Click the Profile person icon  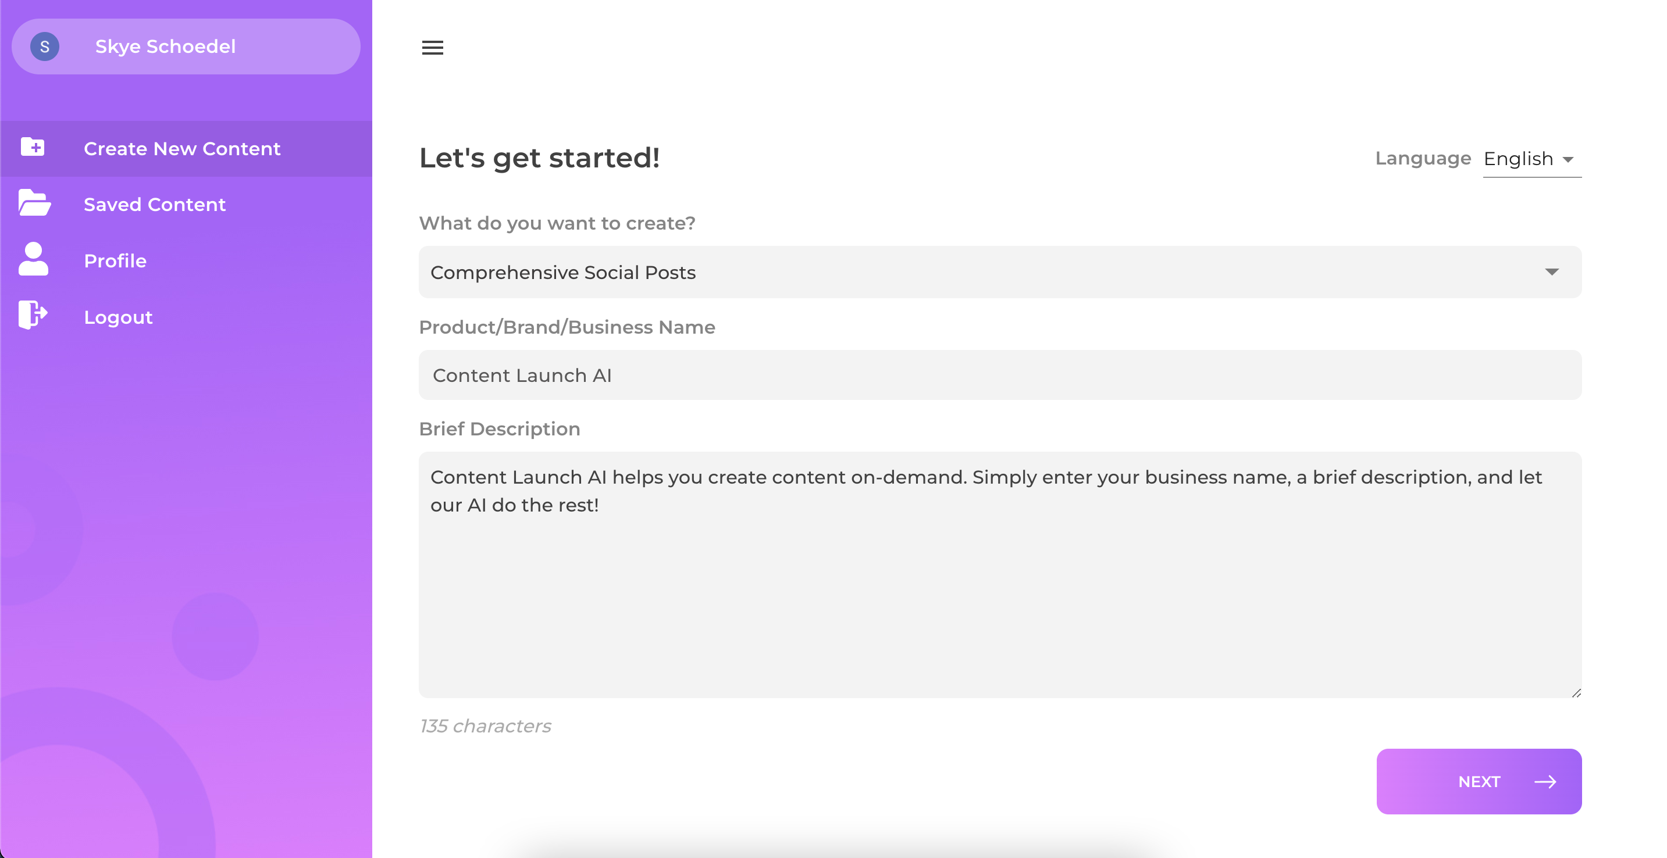[33, 259]
